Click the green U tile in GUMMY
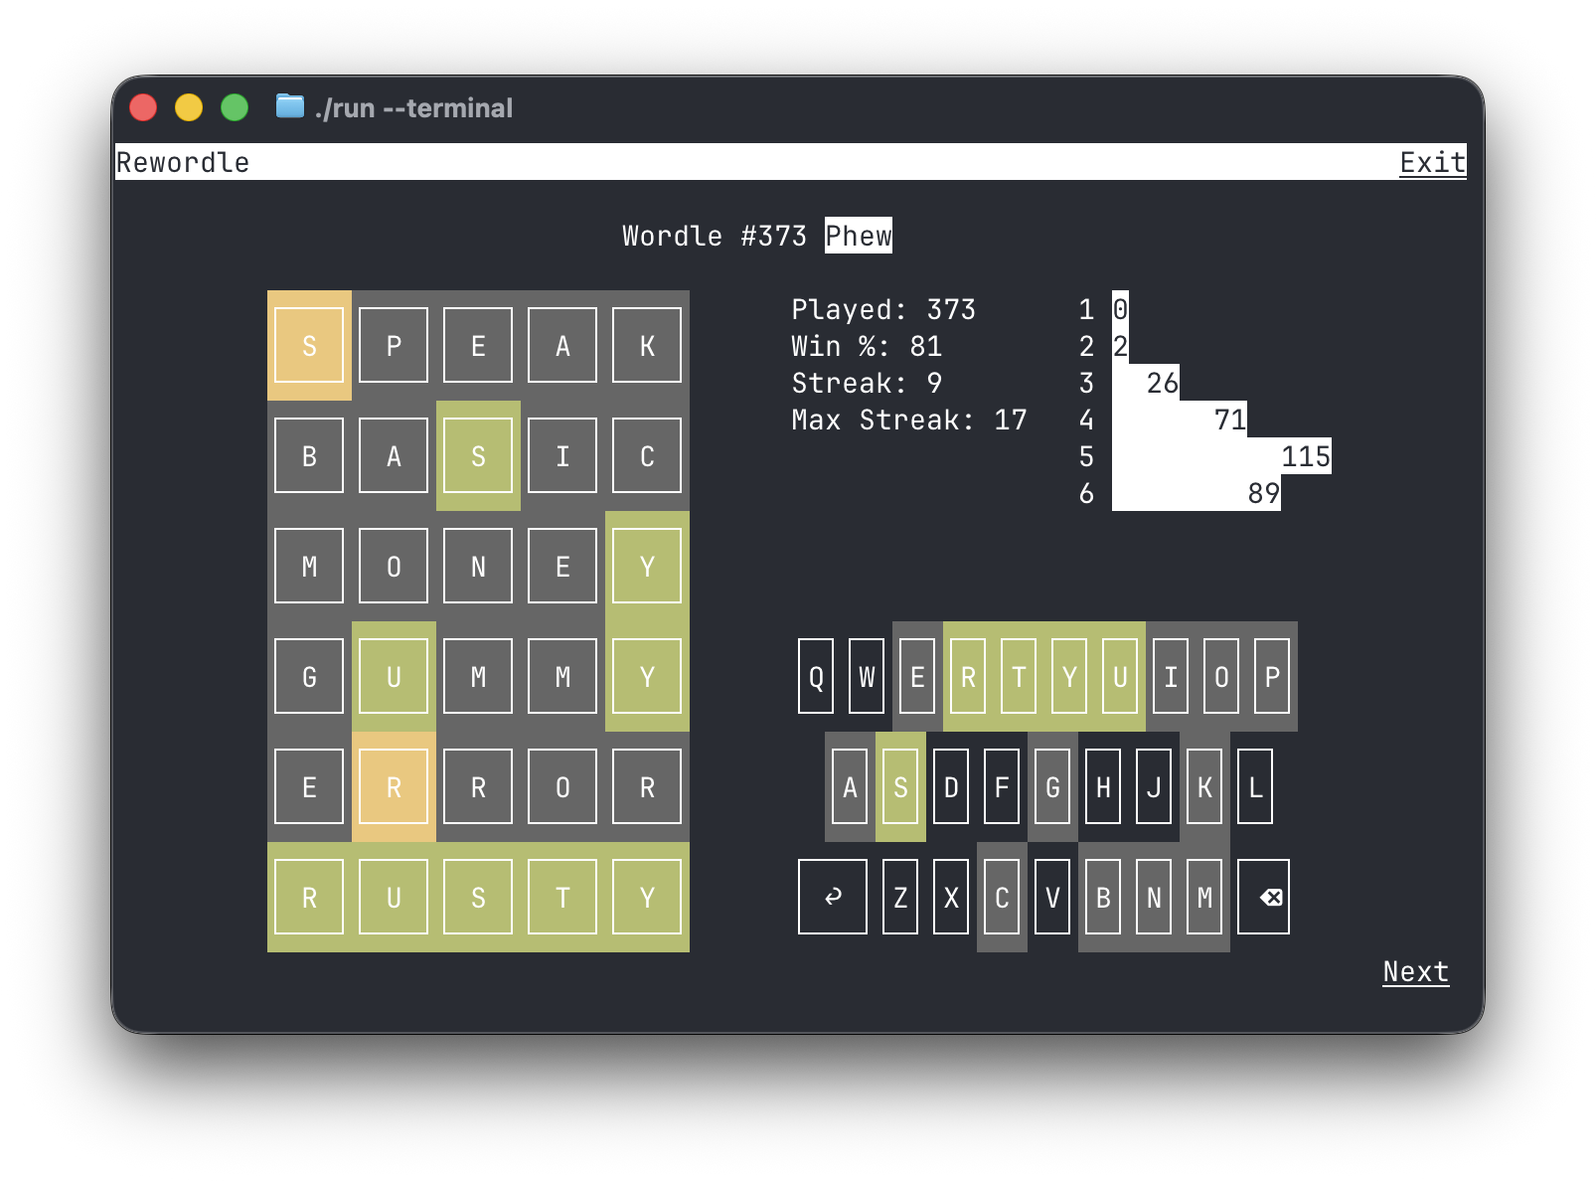The height and width of the screenshot is (1181, 1596). point(394,676)
